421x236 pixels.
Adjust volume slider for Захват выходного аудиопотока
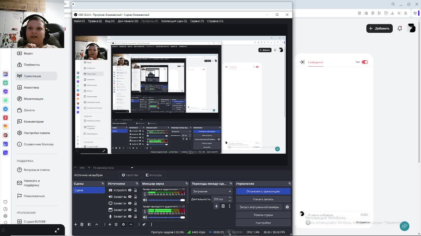point(166,217)
